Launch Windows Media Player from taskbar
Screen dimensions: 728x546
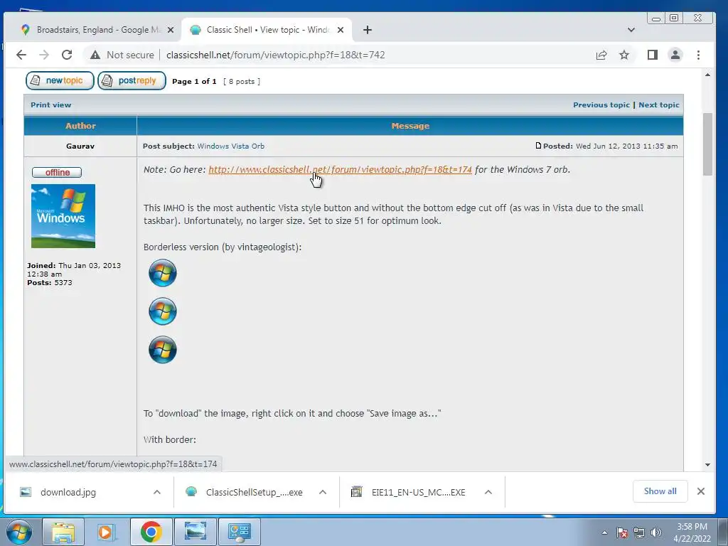click(x=105, y=532)
